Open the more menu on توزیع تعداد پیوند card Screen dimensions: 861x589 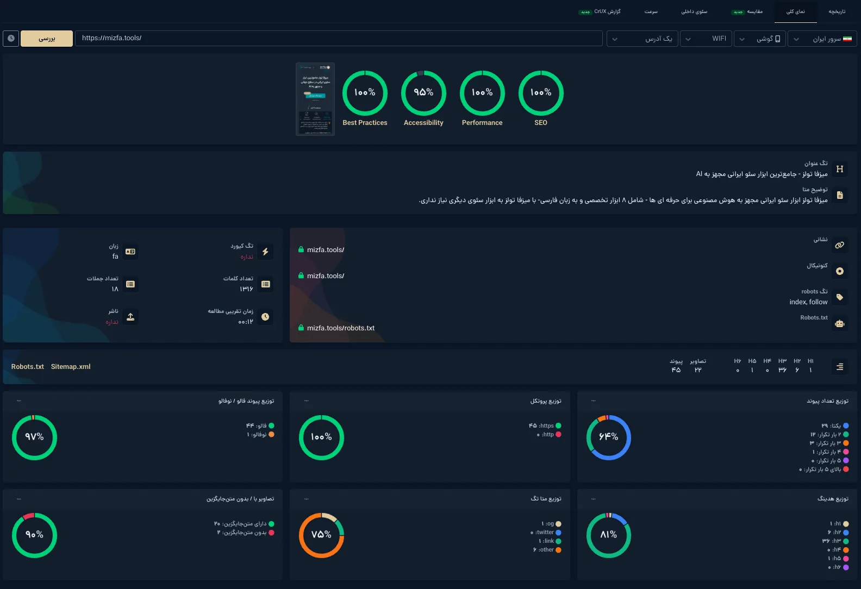click(593, 401)
